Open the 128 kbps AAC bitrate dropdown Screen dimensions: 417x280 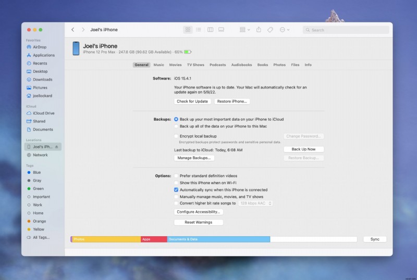(x=255, y=203)
